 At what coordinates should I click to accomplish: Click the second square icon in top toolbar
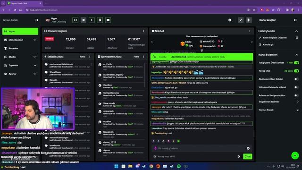click(x=84, y=20)
